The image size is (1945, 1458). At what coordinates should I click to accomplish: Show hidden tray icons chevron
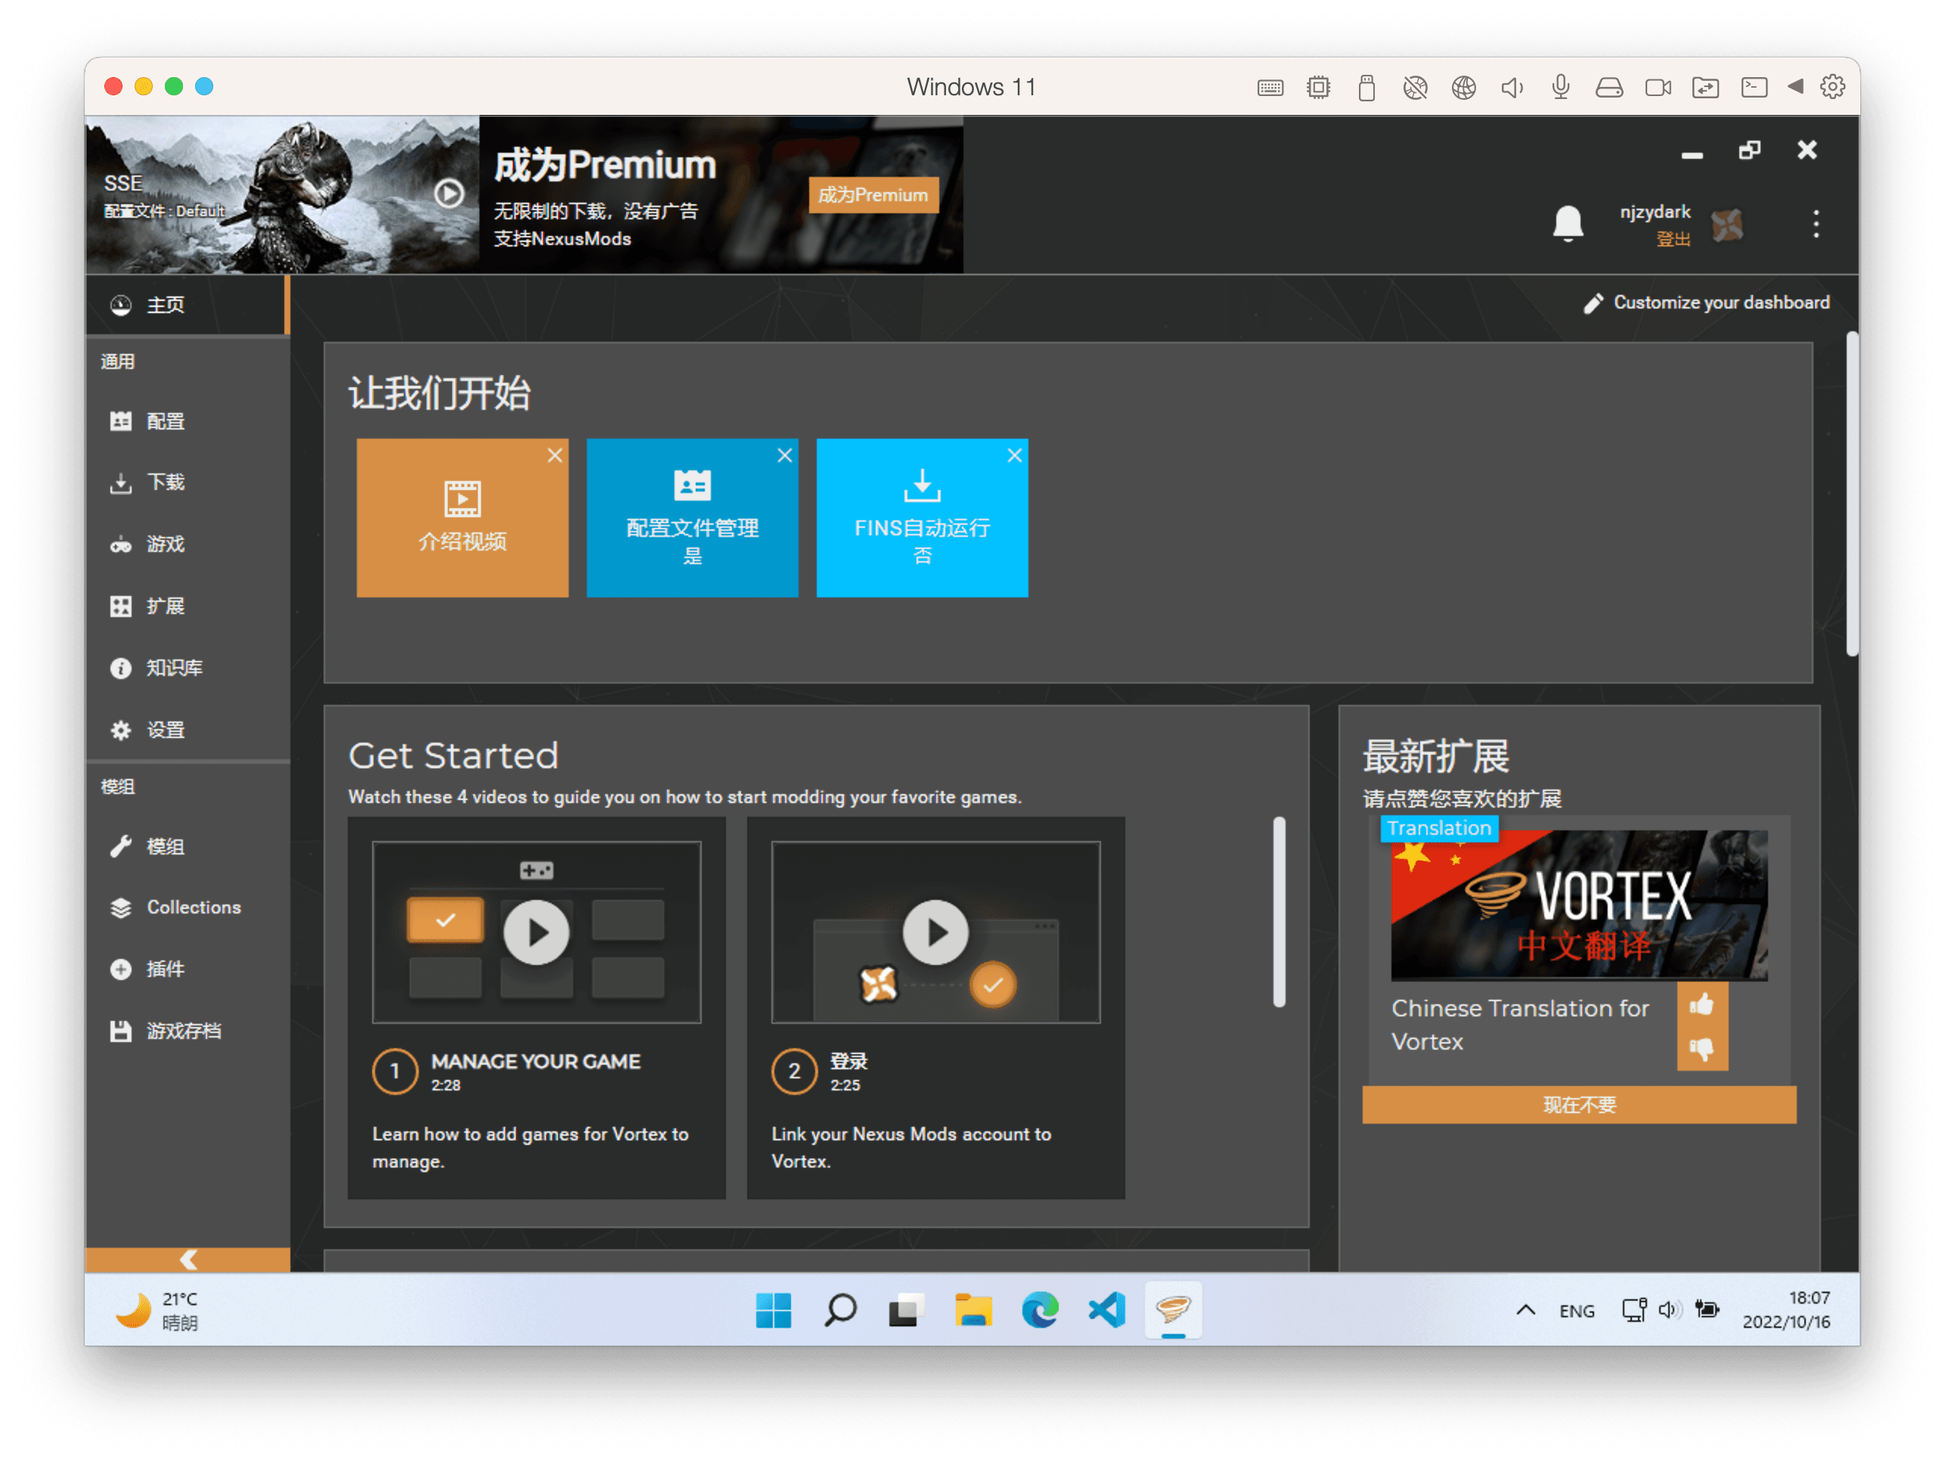coord(1525,1311)
